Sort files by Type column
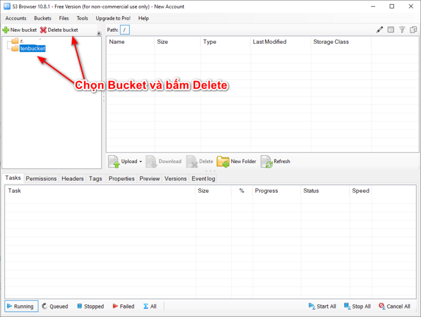The image size is (421, 317). (225, 42)
